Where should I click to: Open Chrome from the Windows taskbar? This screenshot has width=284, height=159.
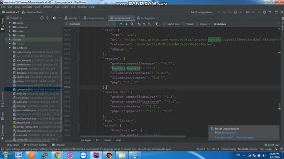[x=57, y=155]
